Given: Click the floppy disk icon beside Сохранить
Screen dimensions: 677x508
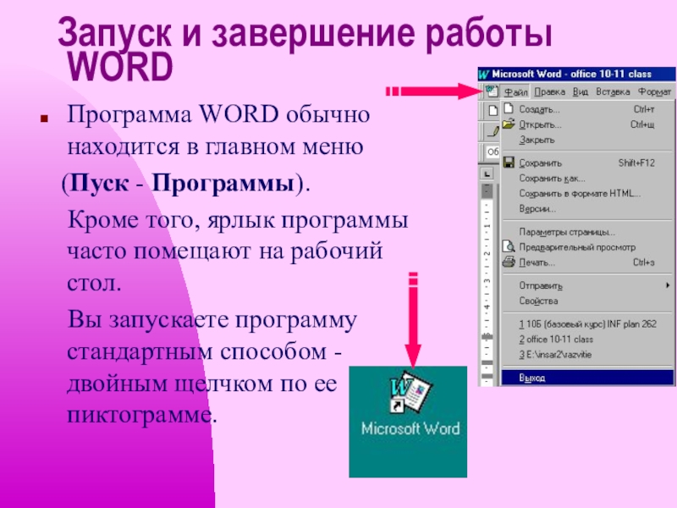Looking at the screenshot, I should point(509,163).
